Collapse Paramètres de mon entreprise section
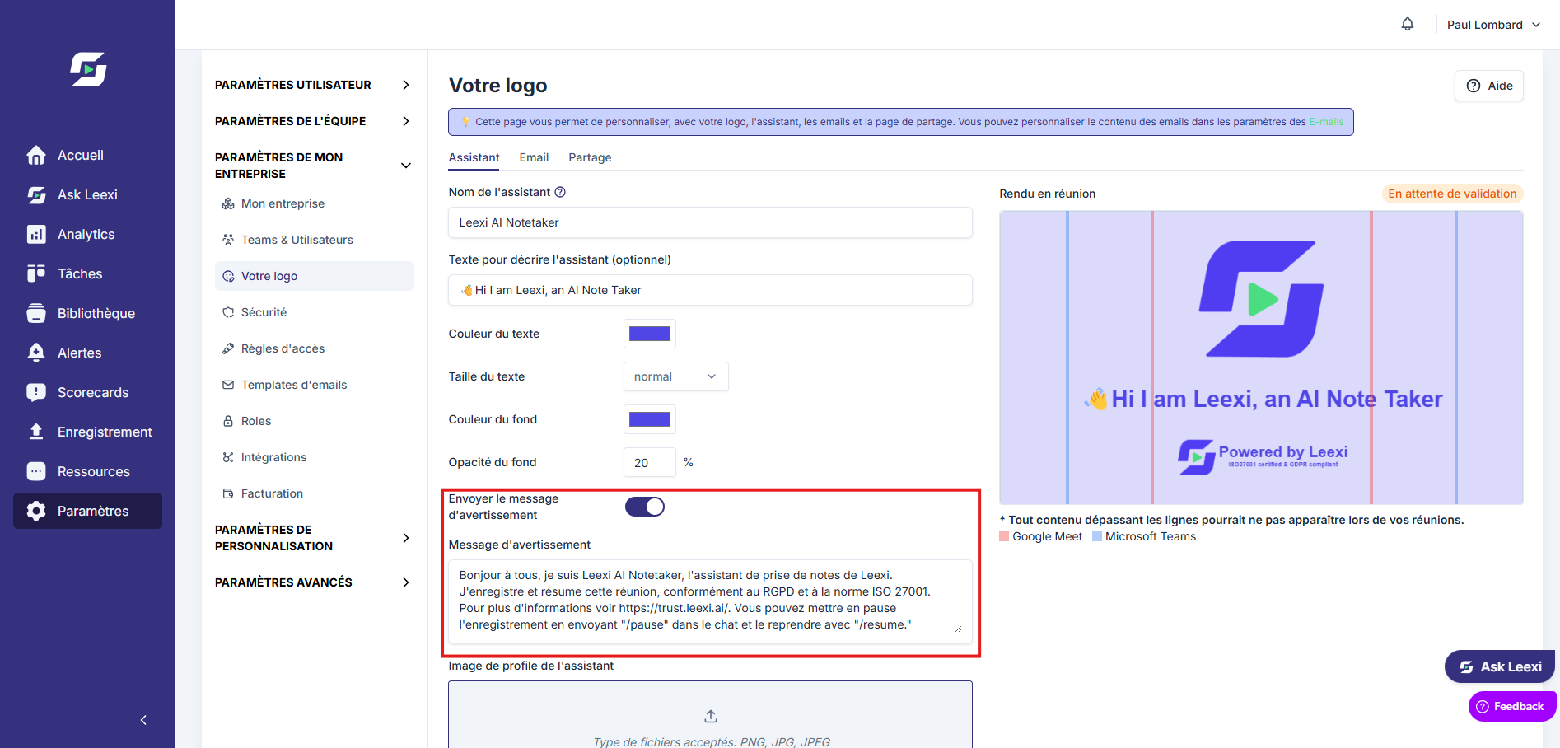 click(x=313, y=166)
